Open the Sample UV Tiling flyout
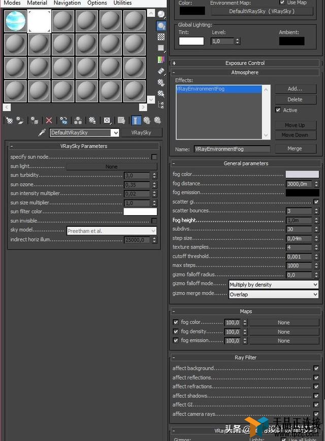The width and height of the screenshot is (325, 441). (x=161, y=48)
